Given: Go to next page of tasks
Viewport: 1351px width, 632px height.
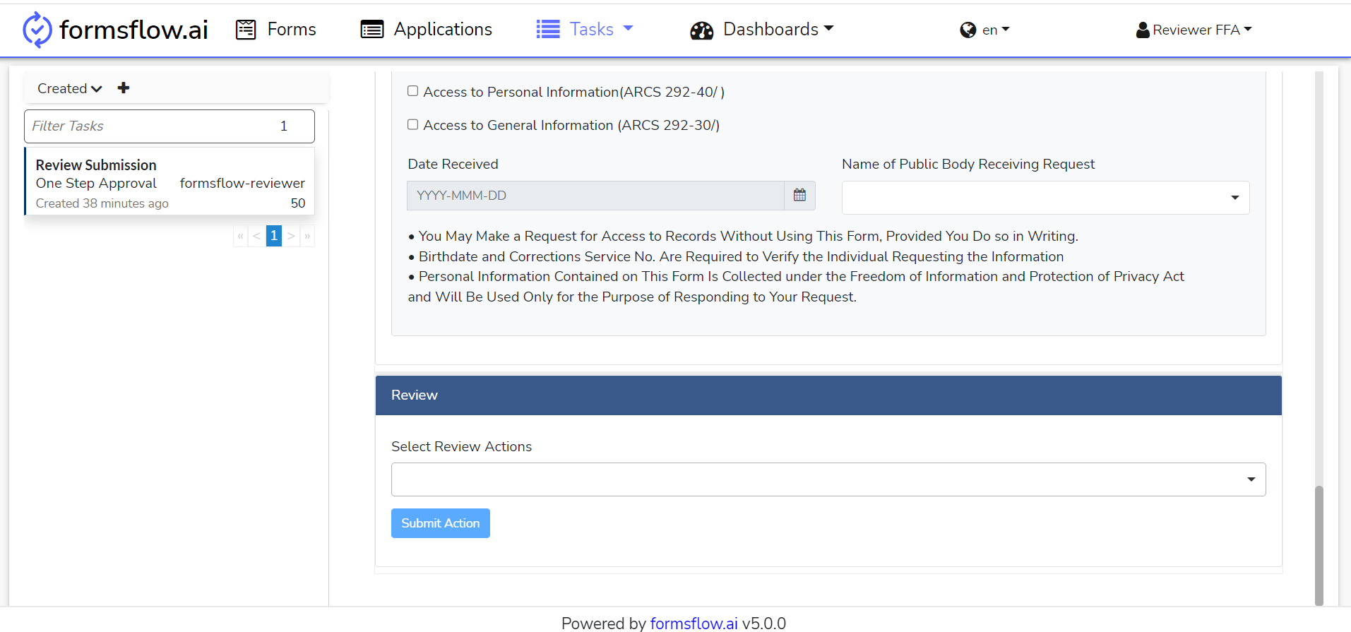Looking at the screenshot, I should pyautogui.click(x=291, y=236).
